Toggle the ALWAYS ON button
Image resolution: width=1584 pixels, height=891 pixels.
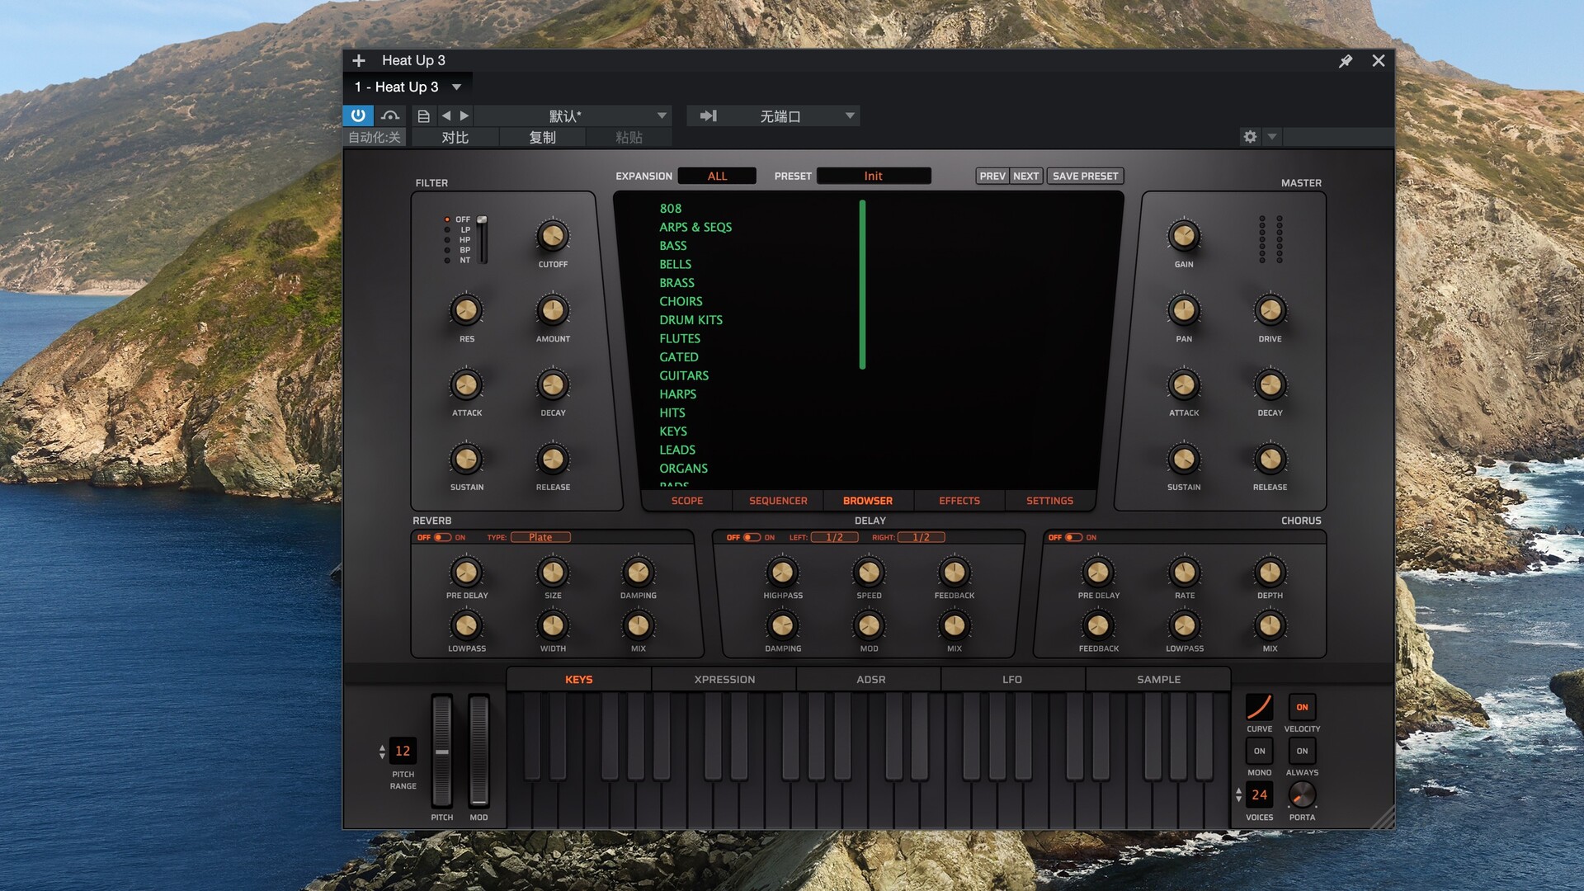pyautogui.click(x=1302, y=751)
